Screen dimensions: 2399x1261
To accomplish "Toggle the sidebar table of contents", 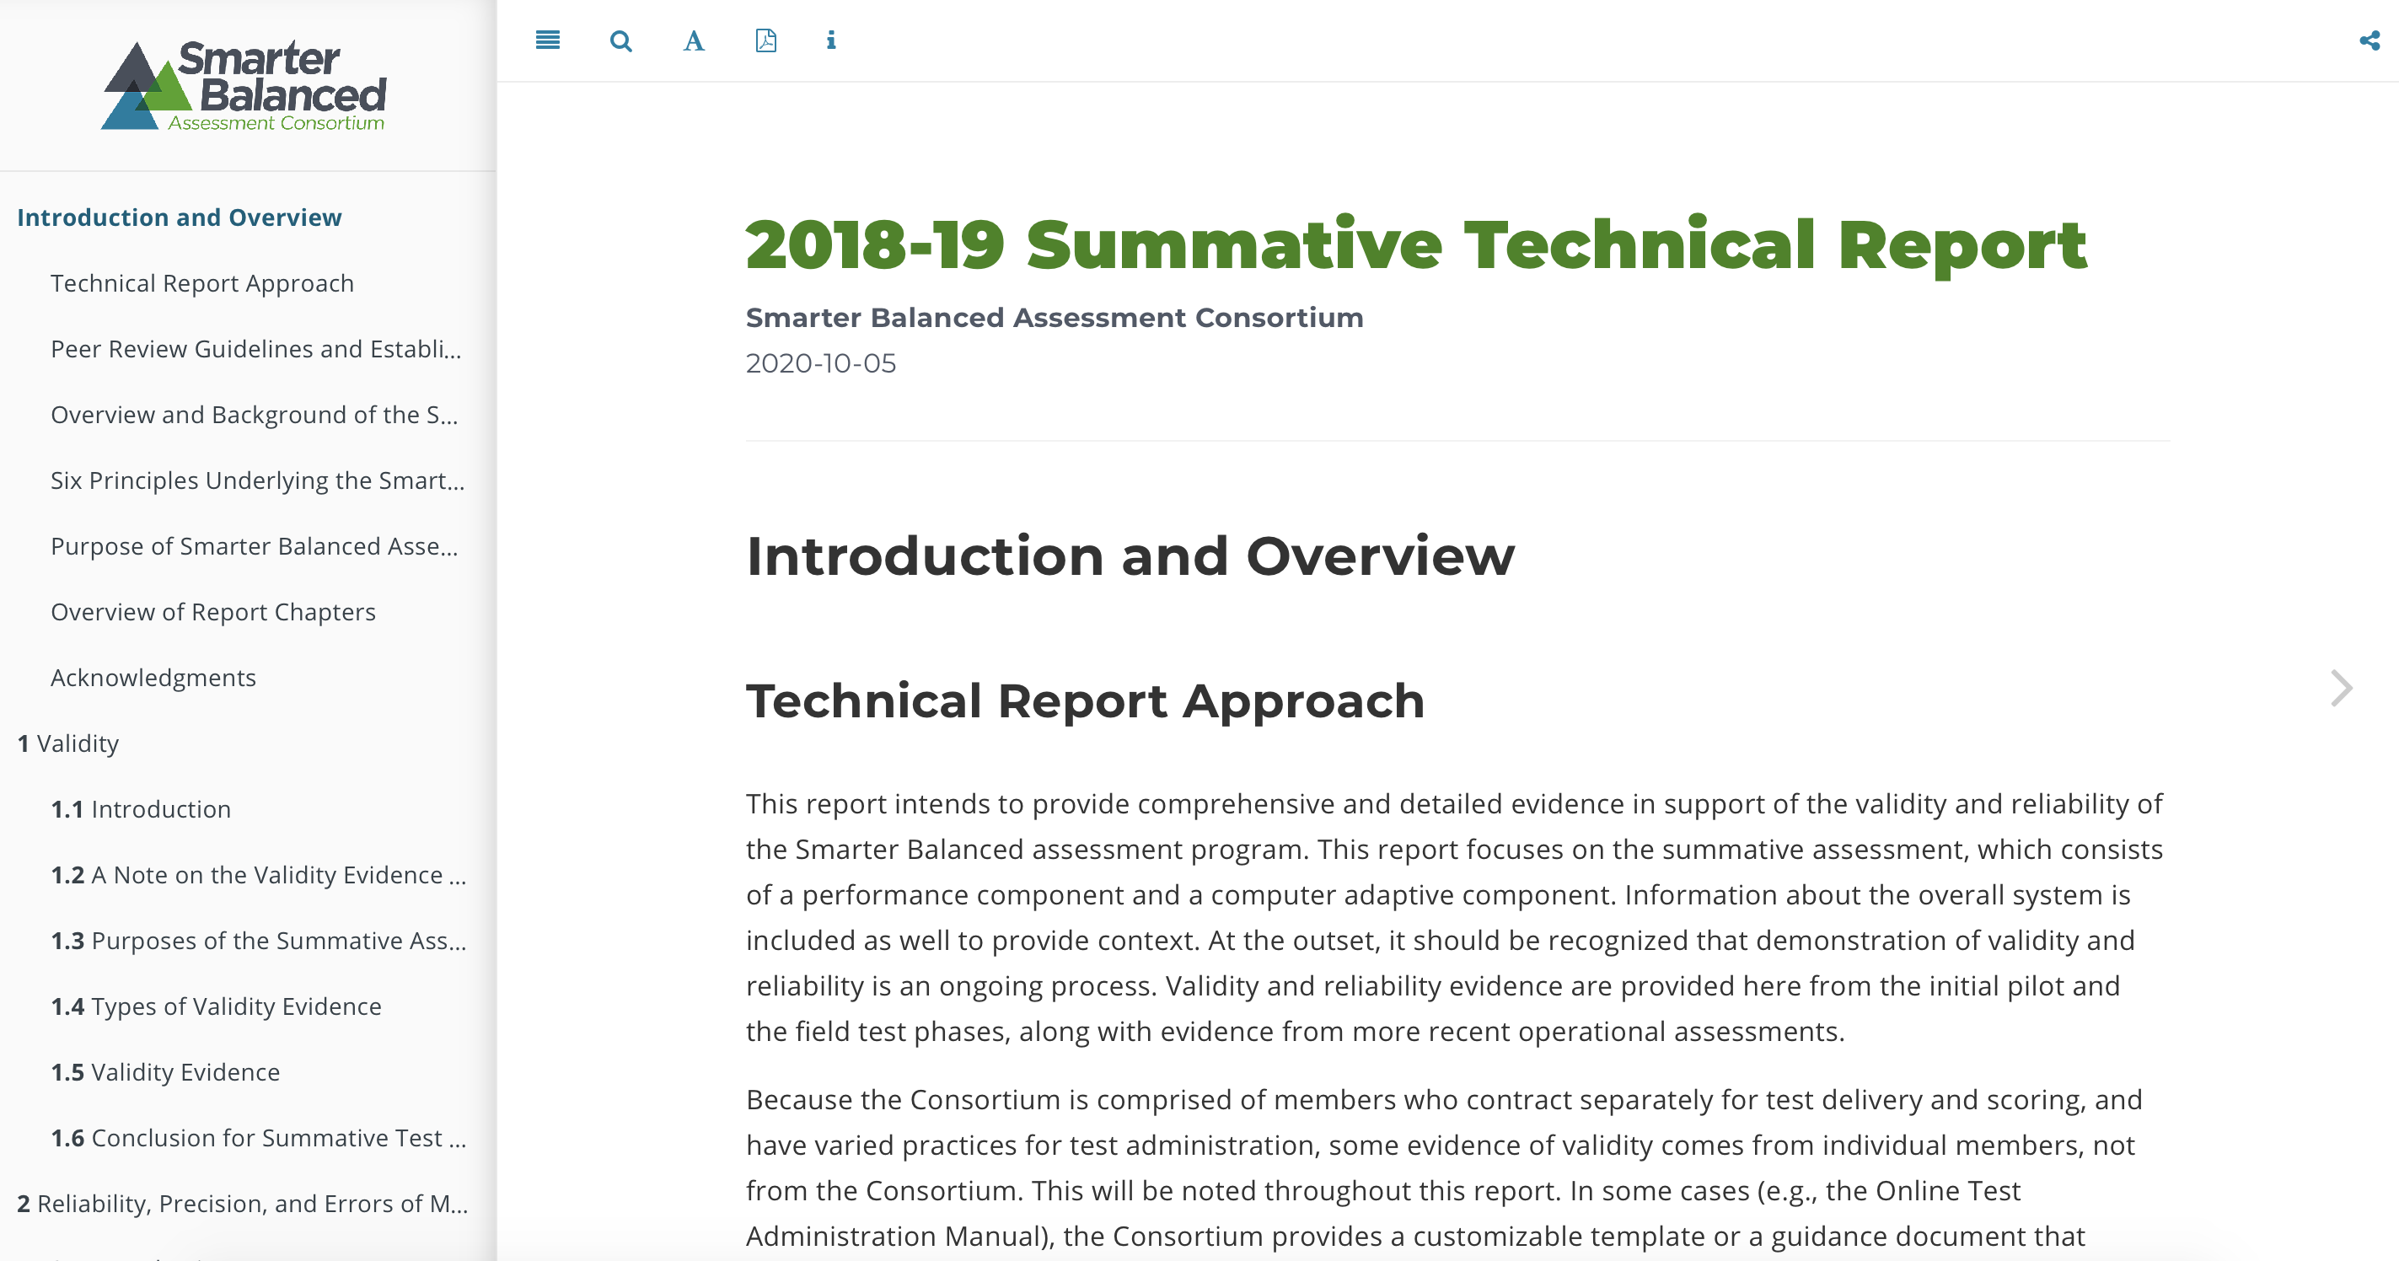I will [x=548, y=40].
